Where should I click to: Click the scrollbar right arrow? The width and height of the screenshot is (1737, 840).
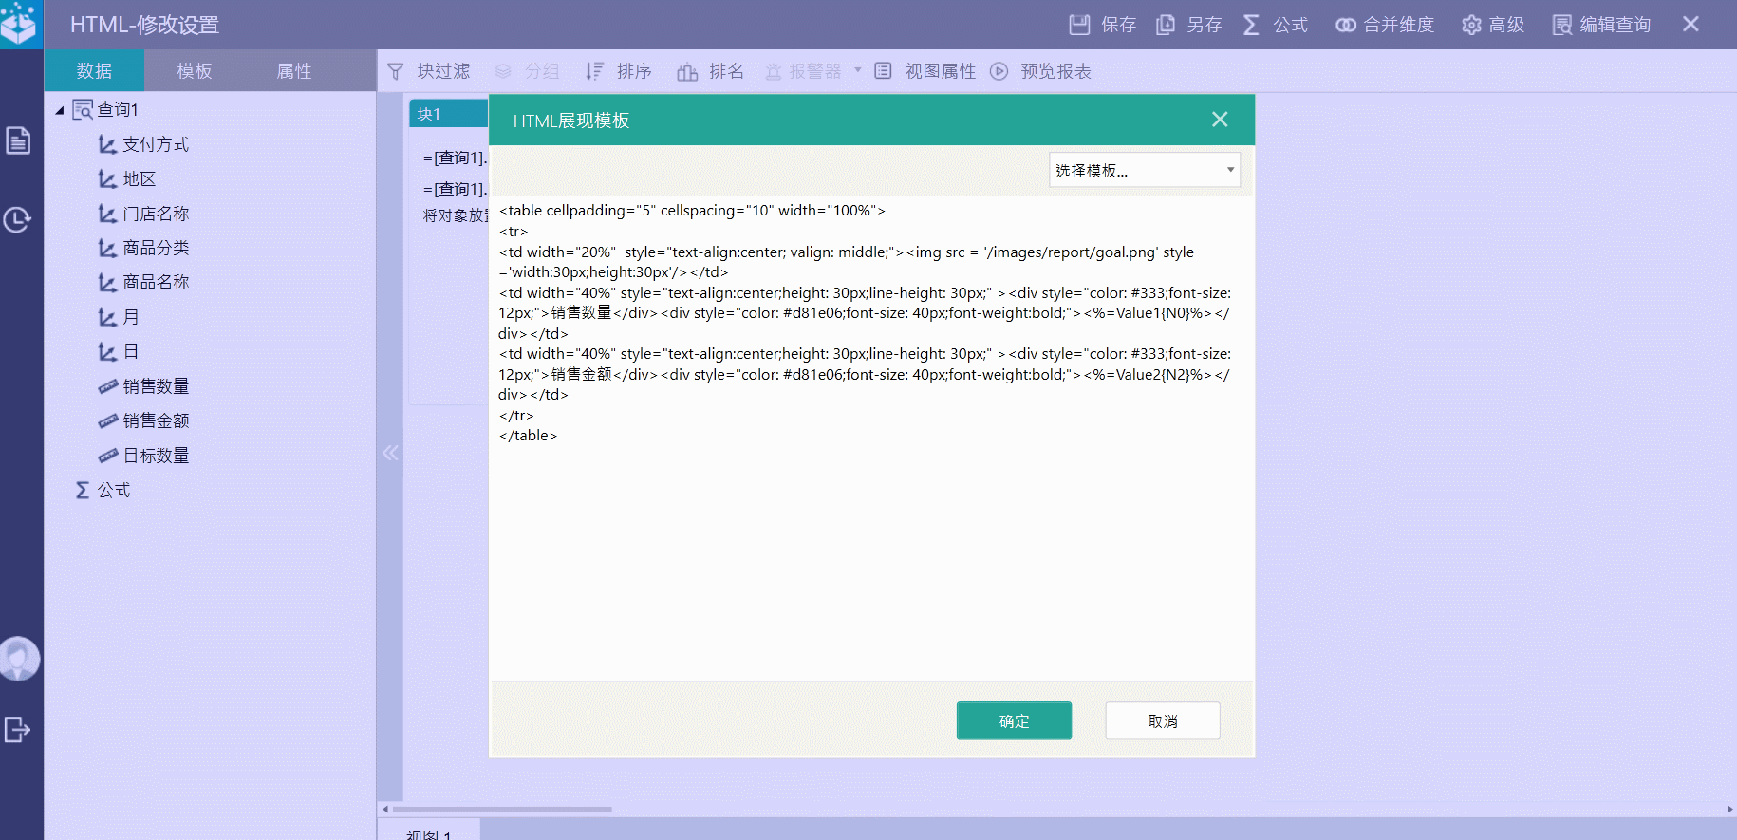[x=1730, y=810]
